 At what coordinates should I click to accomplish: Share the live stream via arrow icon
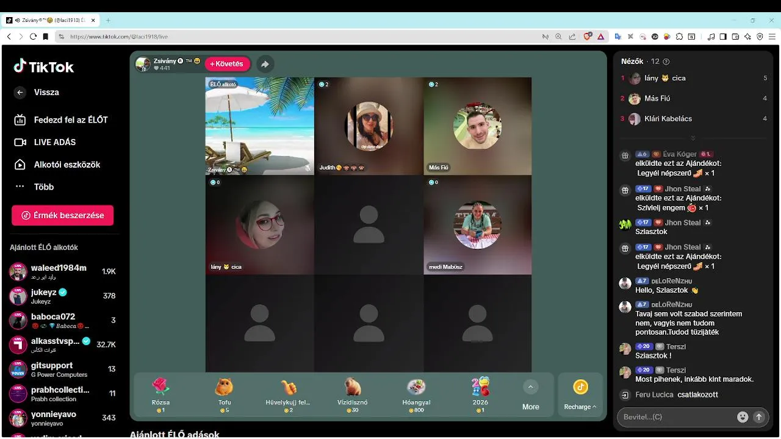pyautogui.click(x=265, y=63)
